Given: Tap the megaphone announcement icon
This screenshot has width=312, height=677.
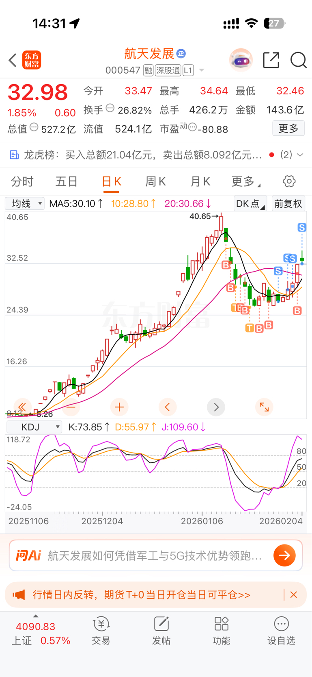Looking at the screenshot, I should point(19,595).
